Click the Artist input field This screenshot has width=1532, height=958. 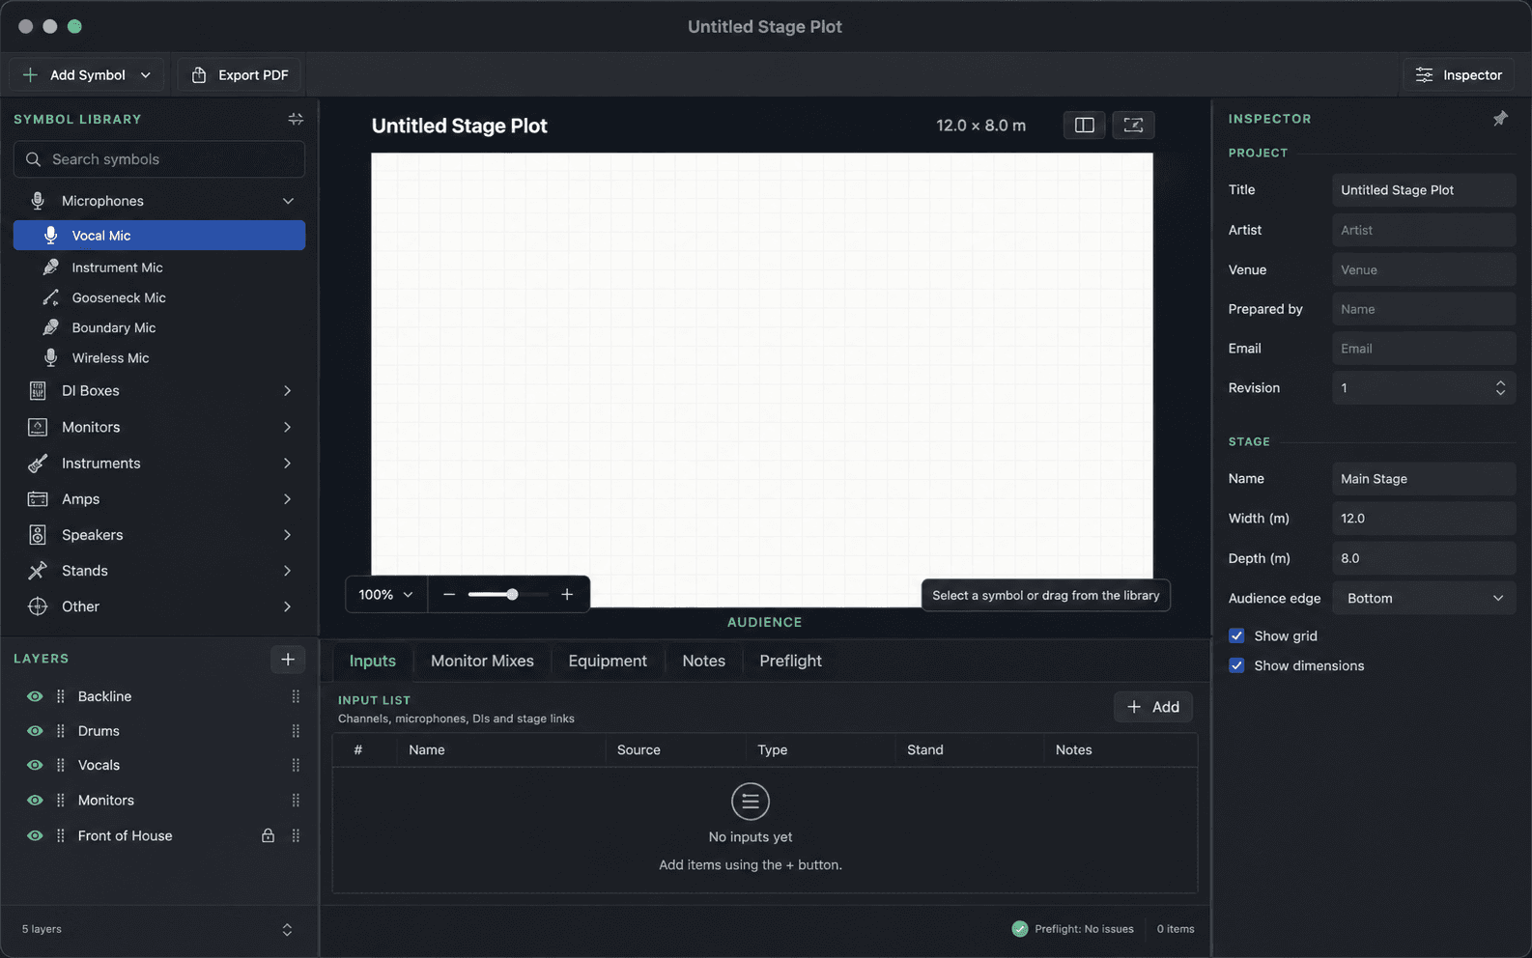pyautogui.click(x=1424, y=230)
